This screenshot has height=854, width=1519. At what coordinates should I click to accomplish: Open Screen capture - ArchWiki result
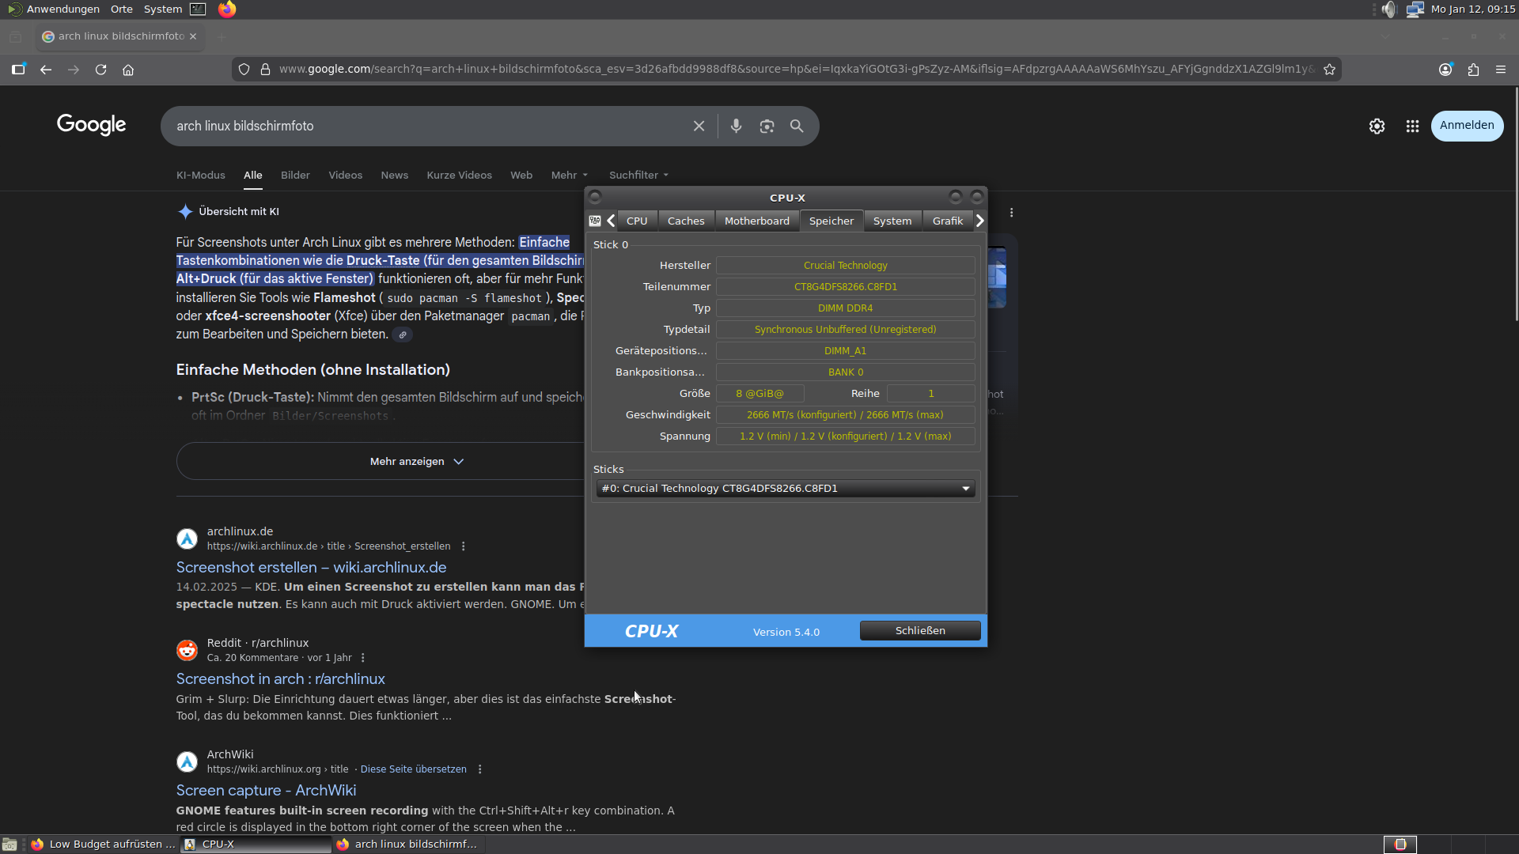[x=266, y=790]
